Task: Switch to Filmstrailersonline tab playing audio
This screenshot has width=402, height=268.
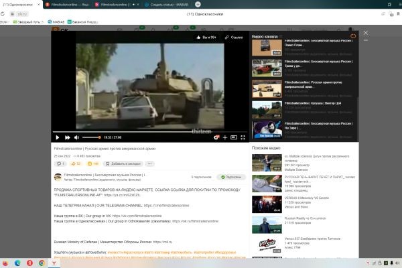Action: (x=117, y=5)
